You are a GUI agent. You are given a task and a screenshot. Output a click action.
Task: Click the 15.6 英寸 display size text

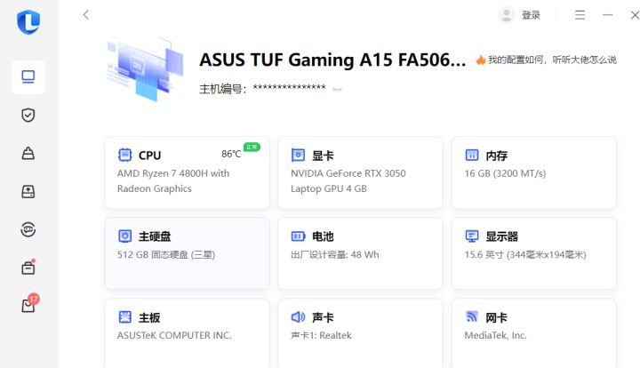coord(525,254)
